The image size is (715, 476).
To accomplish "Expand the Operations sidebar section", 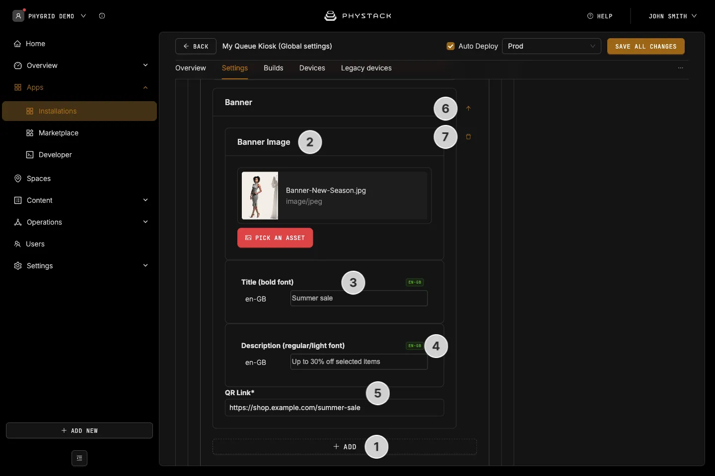I will coord(79,222).
